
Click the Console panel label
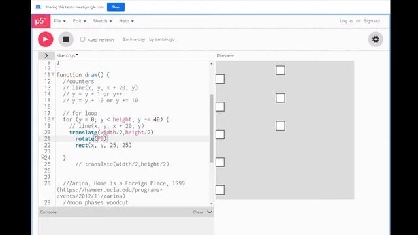click(48, 212)
